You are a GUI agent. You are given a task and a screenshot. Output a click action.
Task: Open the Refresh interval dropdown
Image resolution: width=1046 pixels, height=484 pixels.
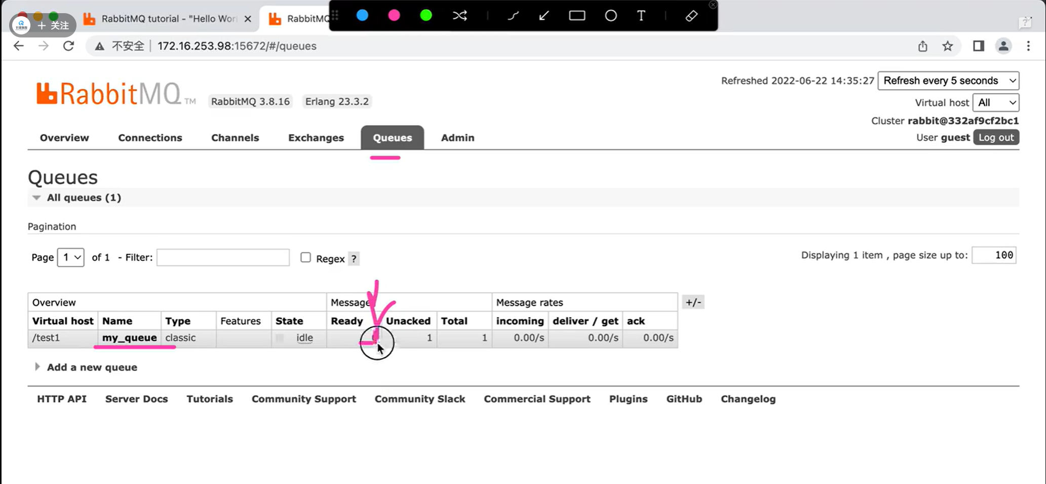948,80
